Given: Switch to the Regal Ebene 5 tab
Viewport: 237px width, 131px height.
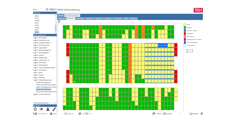Looking at the screenshot, I should 109,18.
